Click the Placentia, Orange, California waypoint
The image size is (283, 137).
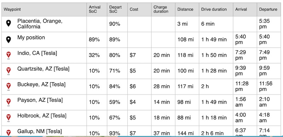coord(40,24)
